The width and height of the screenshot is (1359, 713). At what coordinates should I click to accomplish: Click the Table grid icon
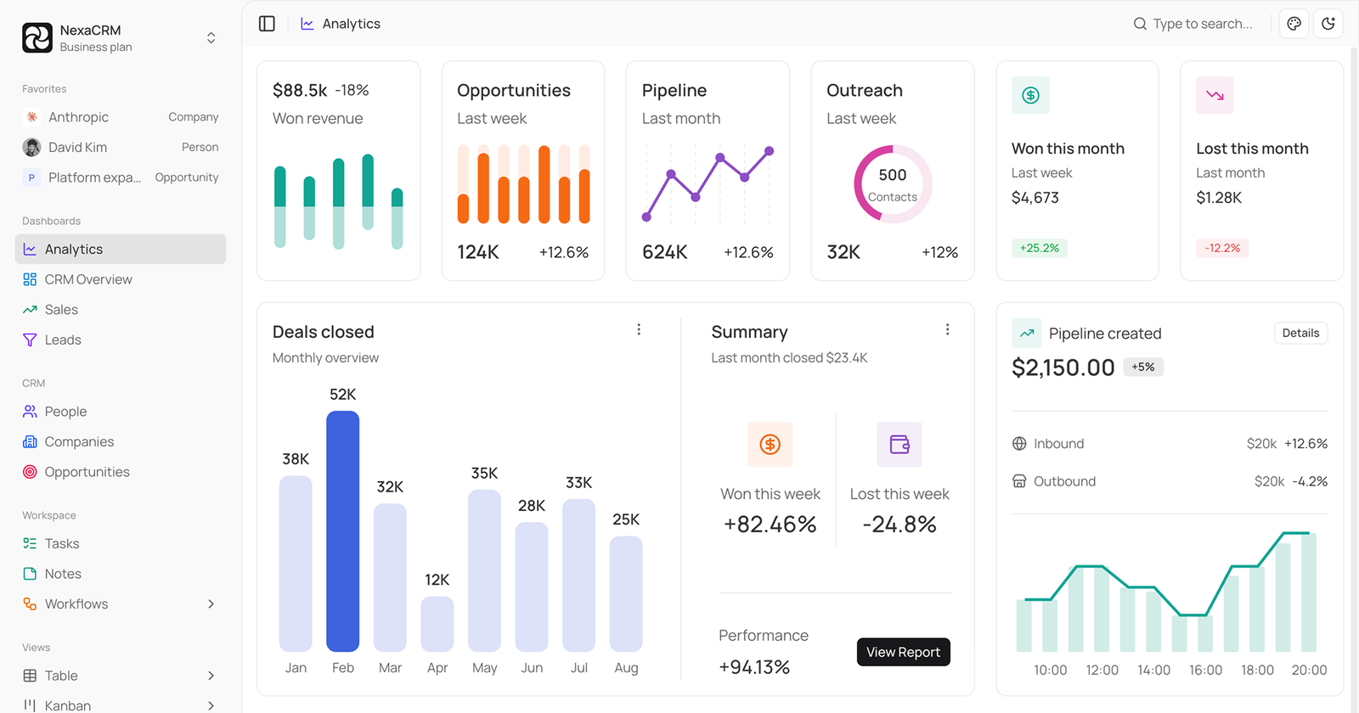(30, 676)
